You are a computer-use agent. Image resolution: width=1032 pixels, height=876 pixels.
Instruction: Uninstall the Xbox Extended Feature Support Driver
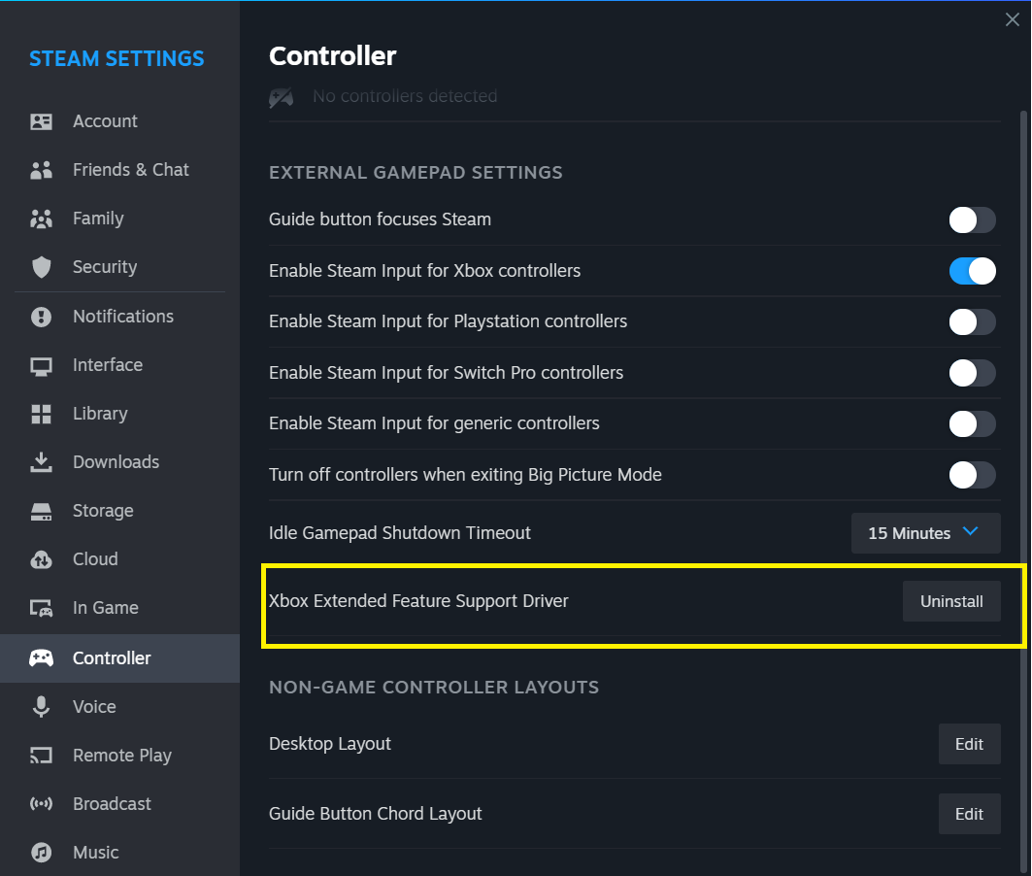(951, 601)
